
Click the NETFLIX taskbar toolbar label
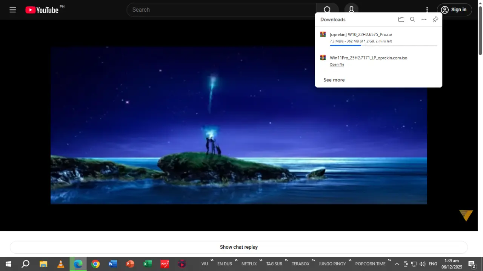(x=249, y=264)
